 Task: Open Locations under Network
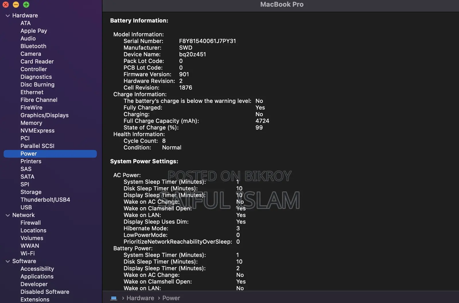coord(33,230)
